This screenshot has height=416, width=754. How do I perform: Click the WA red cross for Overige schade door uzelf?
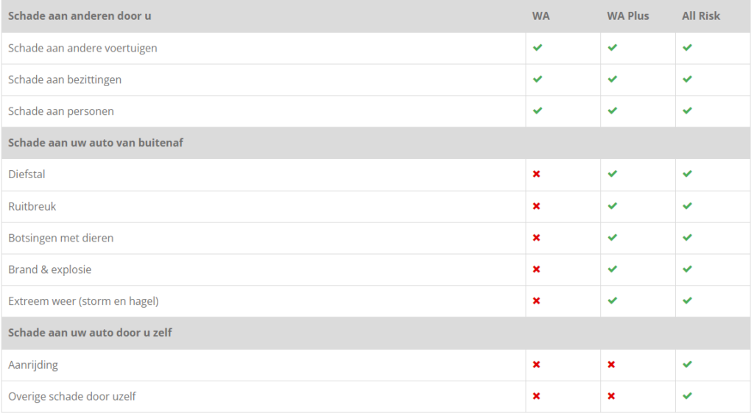(x=537, y=396)
